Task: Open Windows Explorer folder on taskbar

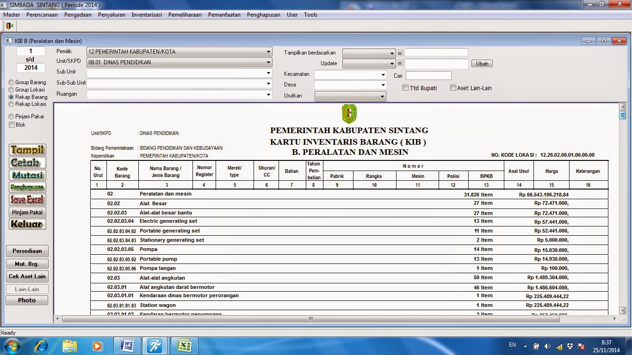Action: point(70,346)
